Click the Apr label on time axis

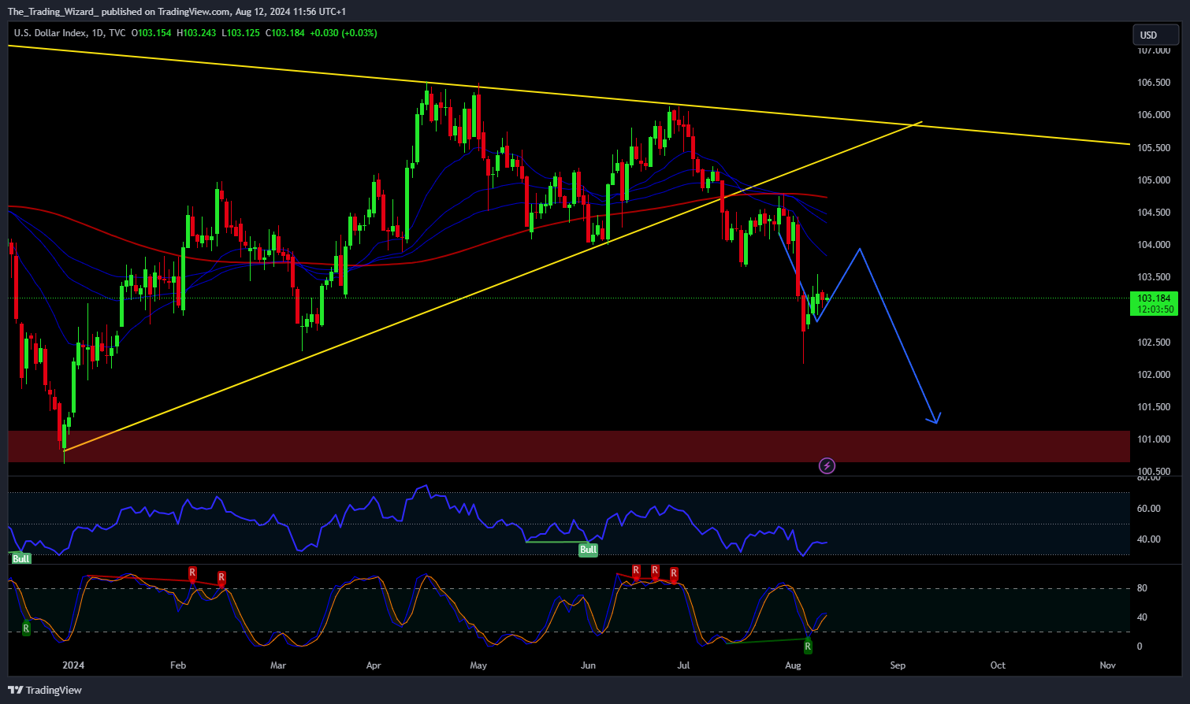click(x=374, y=665)
